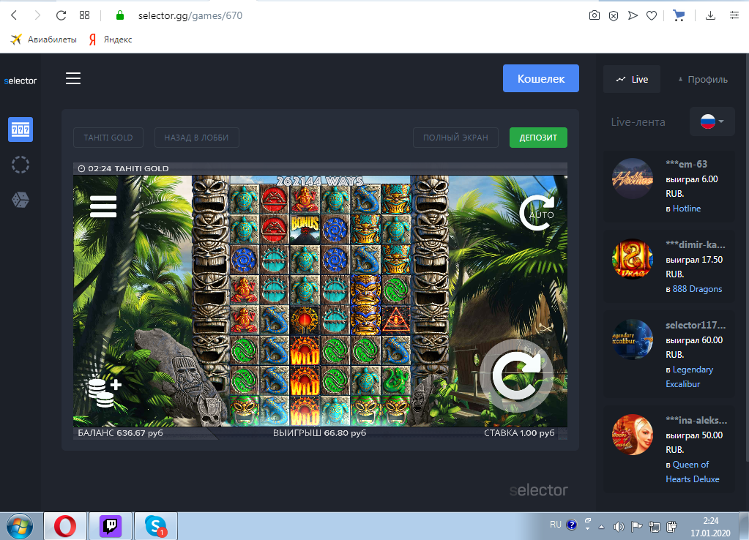Image resolution: width=749 pixels, height=540 pixels.
Task: Click НАЗАД В ЛОББИ button
Action: click(196, 138)
